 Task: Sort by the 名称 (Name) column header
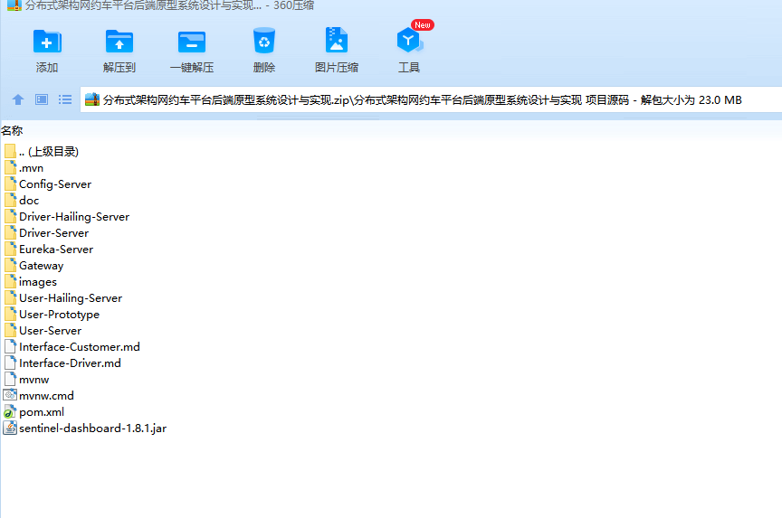[12, 130]
